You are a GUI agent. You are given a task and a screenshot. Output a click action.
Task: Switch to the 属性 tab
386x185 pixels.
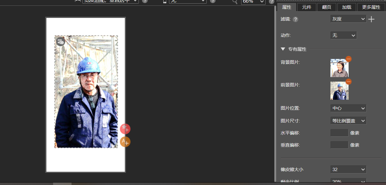[x=286, y=7]
